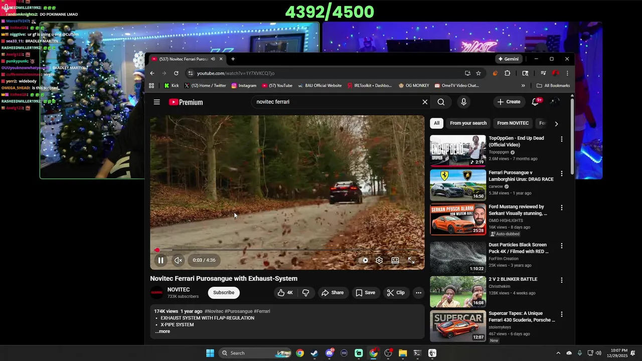The height and width of the screenshot is (361, 642).
Task: Open the NOVITEC channel name link
Action: [x=179, y=290]
